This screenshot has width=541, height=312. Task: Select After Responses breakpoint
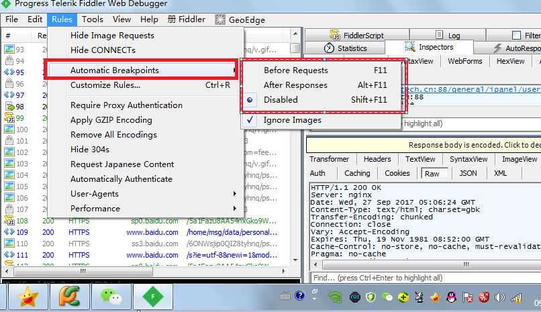click(322, 85)
